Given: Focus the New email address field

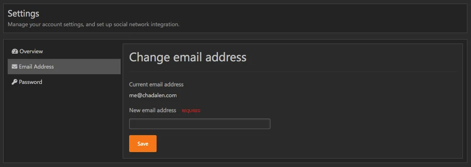Looking at the screenshot, I should (x=199, y=124).
